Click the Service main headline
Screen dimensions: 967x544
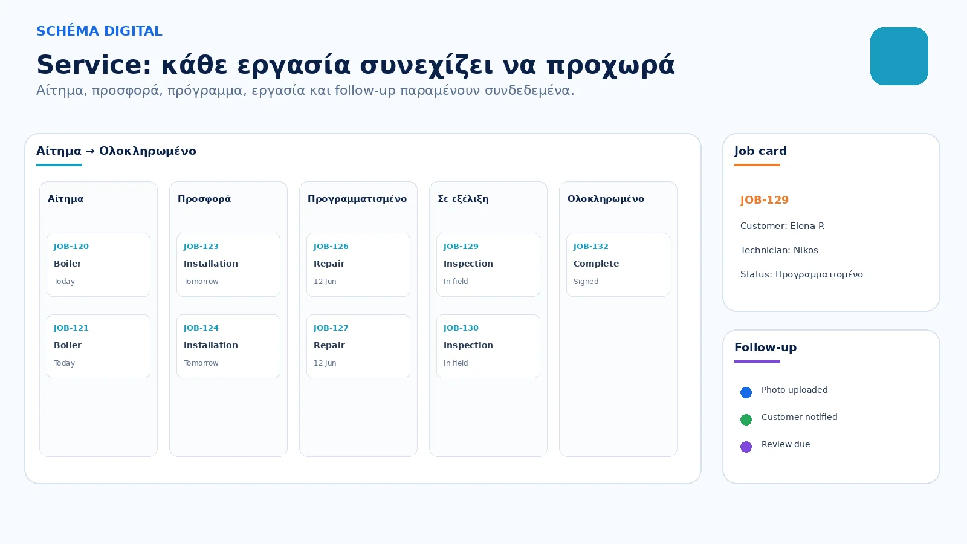coord(355,65)
